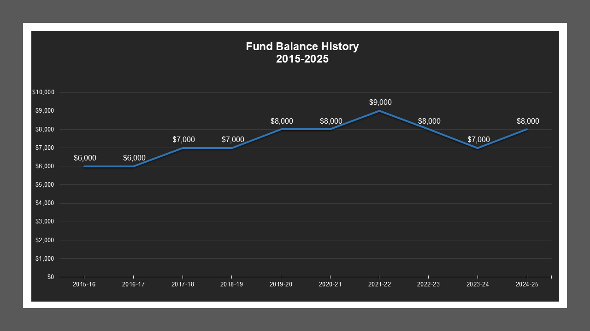Click the blue trend line at its 2021-22 peak
Image resolution: width=590 pixels, height=331 pixels.
tap(380, 110)
